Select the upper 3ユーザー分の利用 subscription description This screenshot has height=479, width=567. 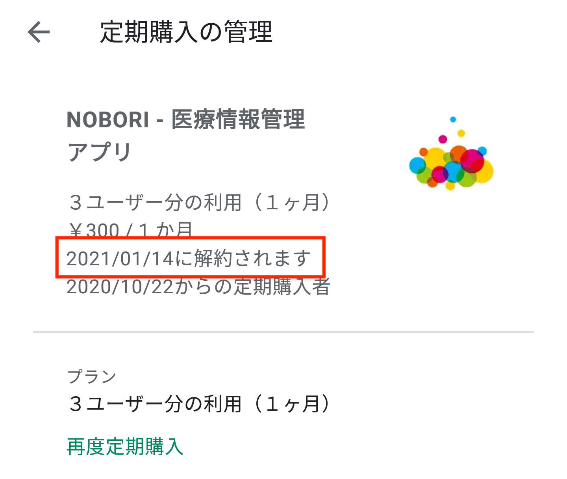click(199, 203)
